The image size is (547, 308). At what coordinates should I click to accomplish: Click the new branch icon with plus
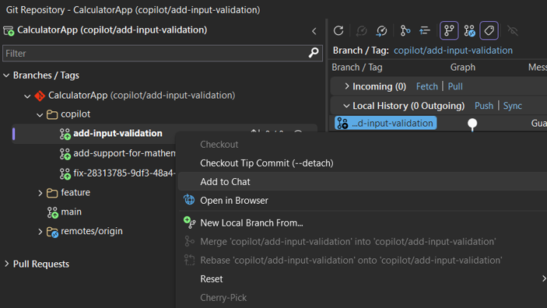pos(189,222)
